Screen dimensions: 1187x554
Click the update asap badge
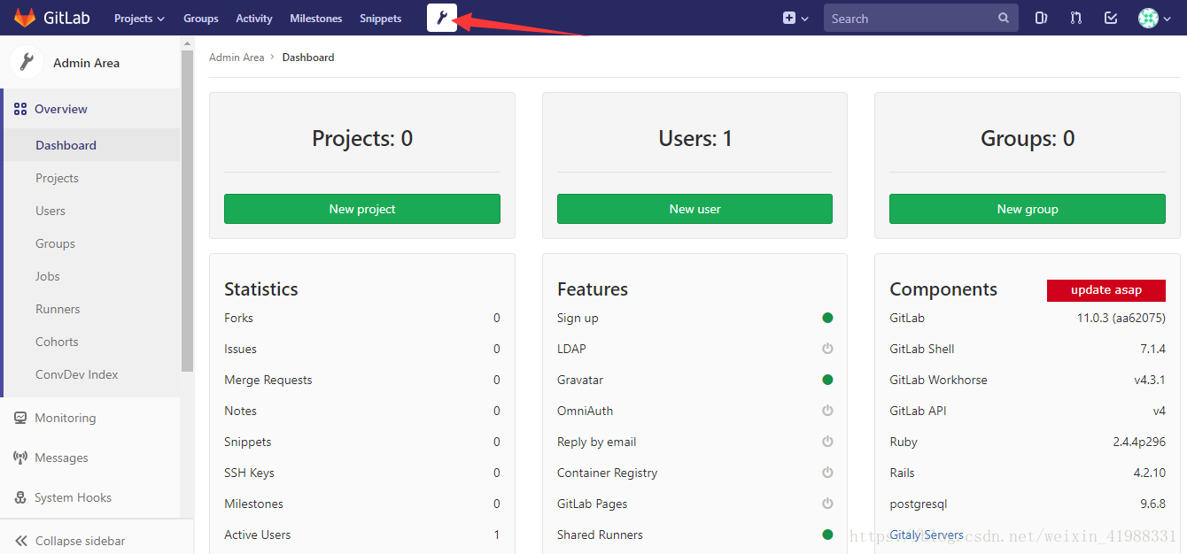(1106, 290)
